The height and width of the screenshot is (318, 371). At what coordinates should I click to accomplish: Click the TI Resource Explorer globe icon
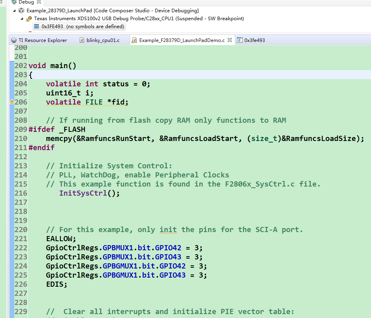14,40
